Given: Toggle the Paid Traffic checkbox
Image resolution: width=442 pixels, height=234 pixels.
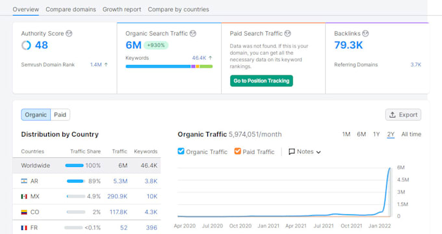Looking at the screenshot, I should pos(238,151).
